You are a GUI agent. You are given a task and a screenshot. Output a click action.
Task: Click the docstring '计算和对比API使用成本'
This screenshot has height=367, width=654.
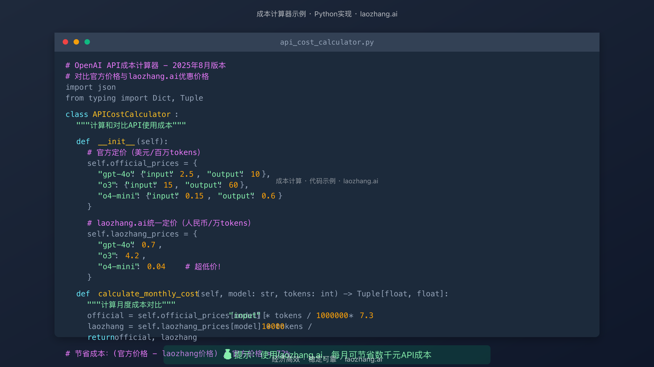click(131, 125)
